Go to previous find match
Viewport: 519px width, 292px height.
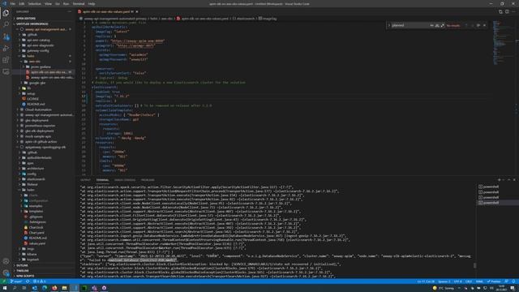pos(466,25)
